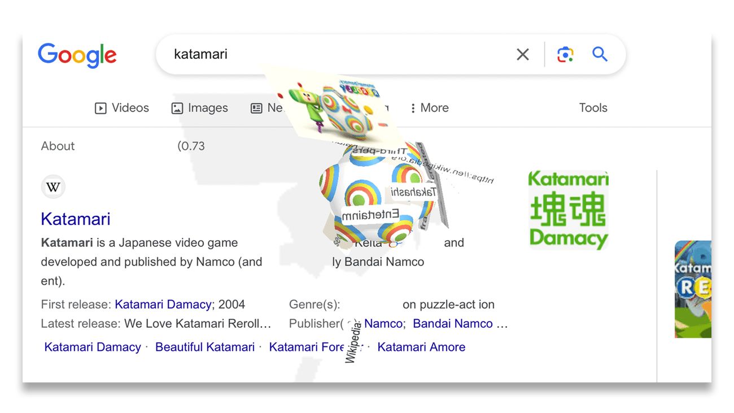
Task: Click the Google Lens camera icon
Action: pos(565,54)
